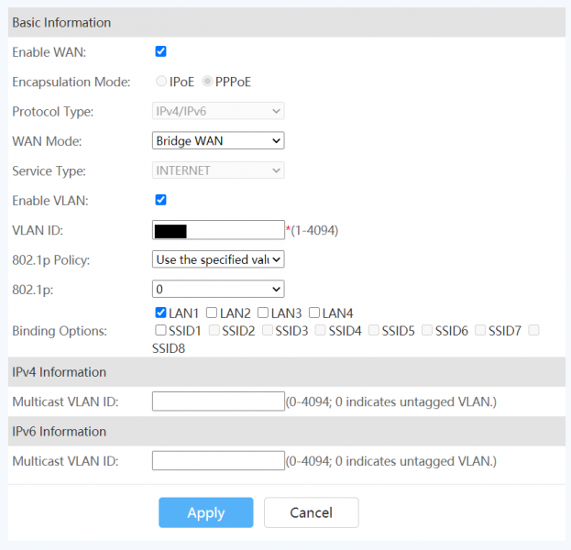The height and width of the screenshot is (550, 571).
Task: Check the LAN2 binding option
Action: point(212,313)
